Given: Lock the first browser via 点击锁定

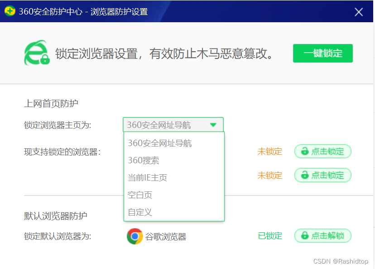Looking at the screenshot, I should (323, 151).
